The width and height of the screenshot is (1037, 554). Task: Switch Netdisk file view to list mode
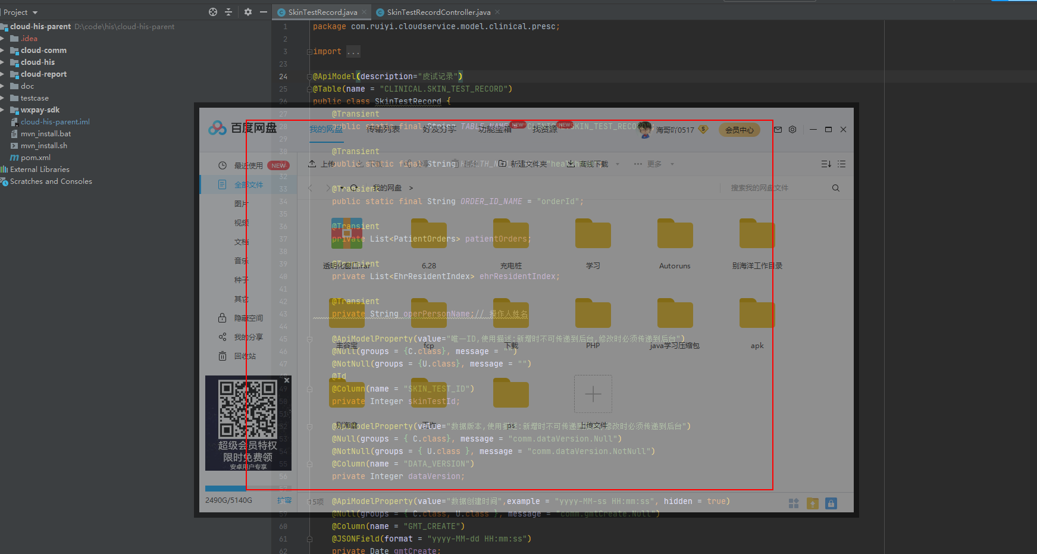[x=841, y=164]
